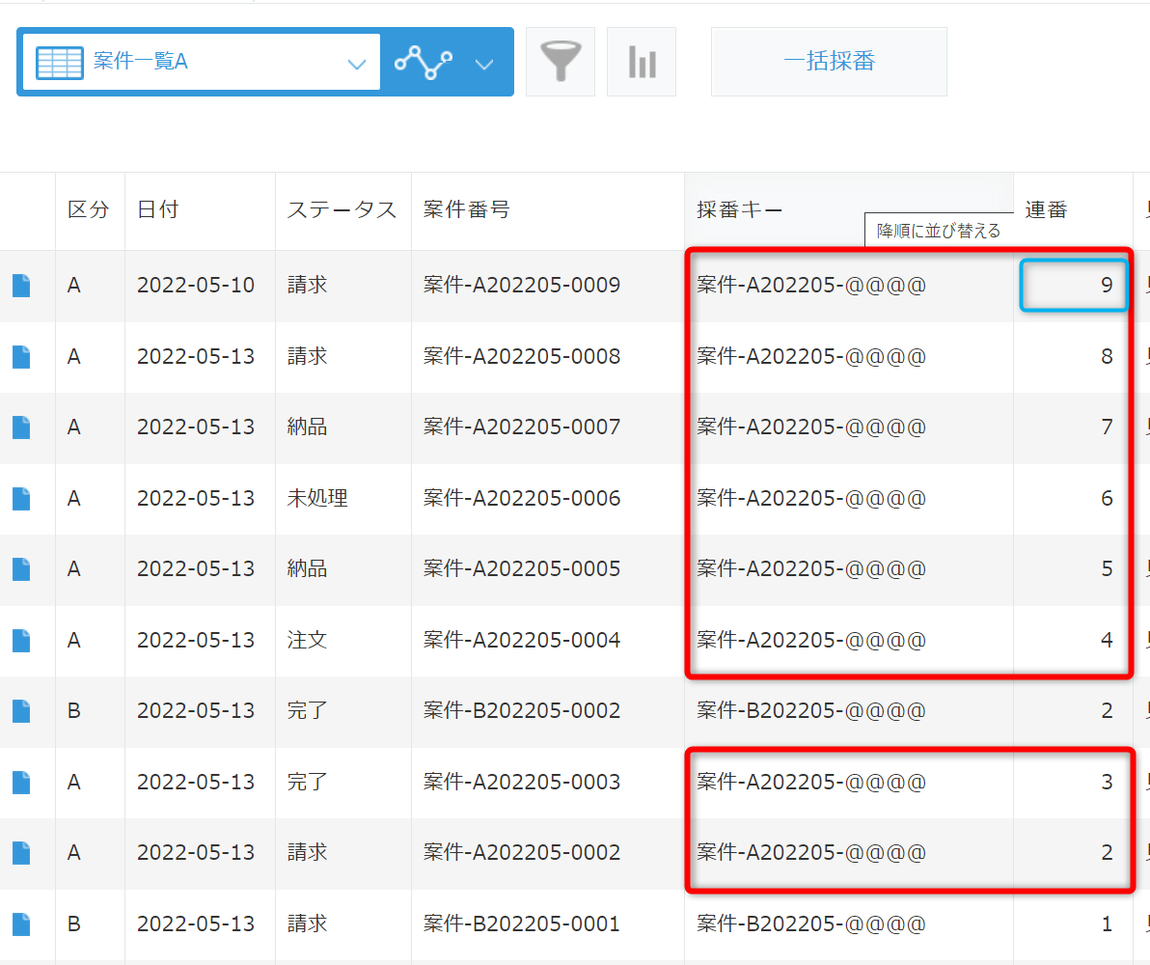Open the filter funnel icon

tap(561, 62)
